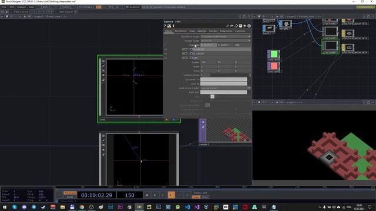Toggle ty parameter mode button
This screenshot has height=211, width=376.
click(x=192, y=53)
